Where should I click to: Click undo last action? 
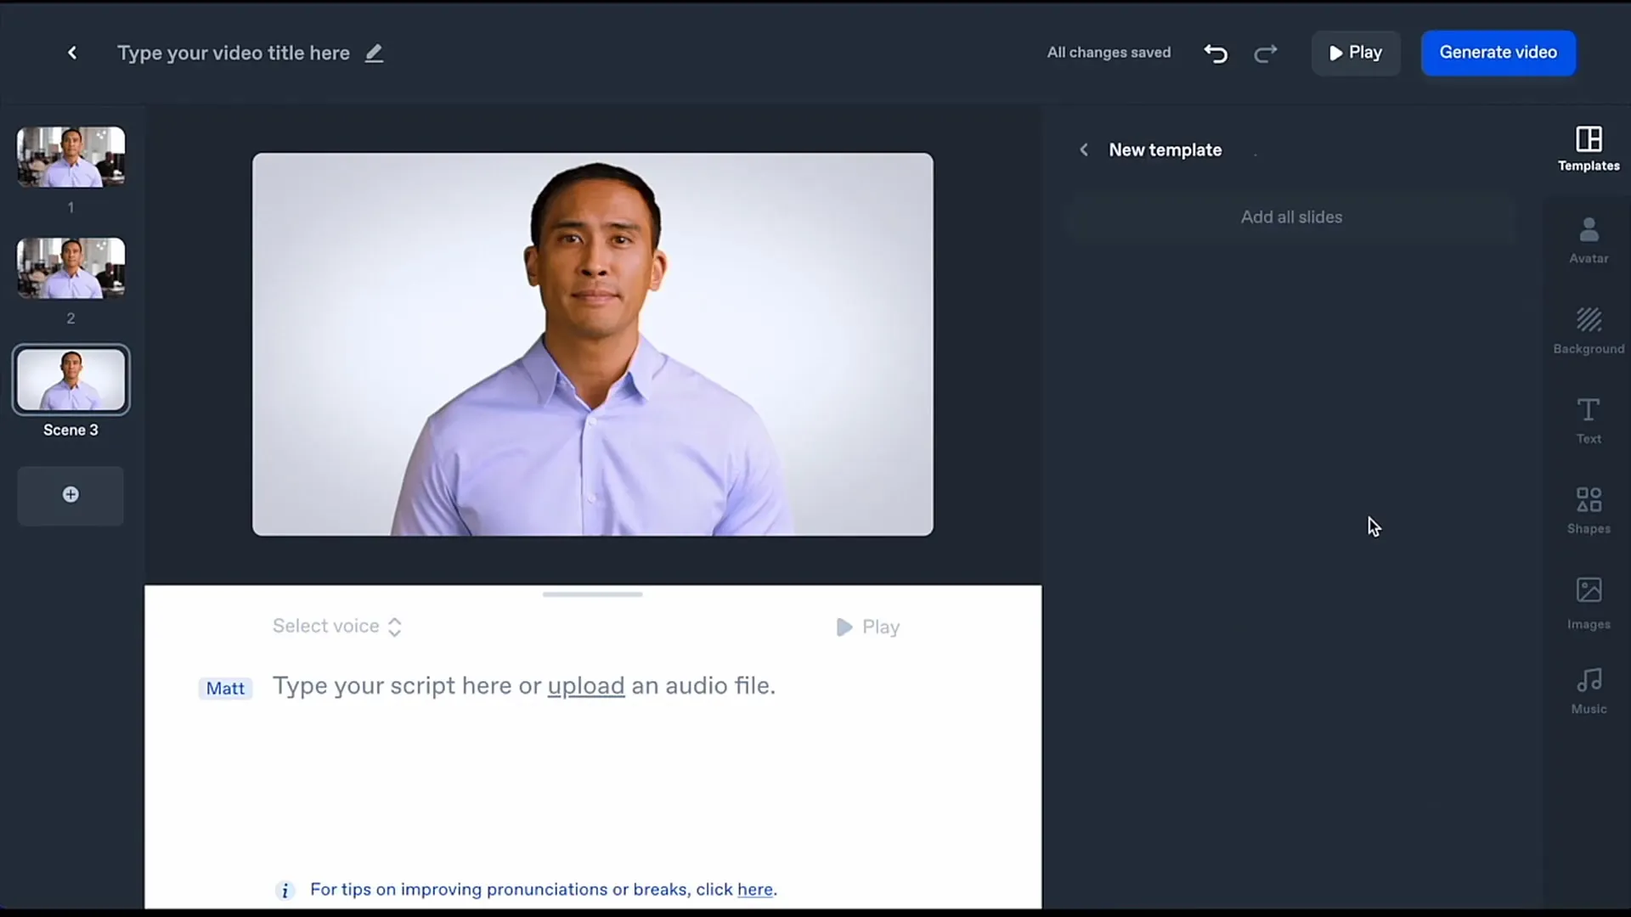pyautogui.click(x=1216, y=53)
